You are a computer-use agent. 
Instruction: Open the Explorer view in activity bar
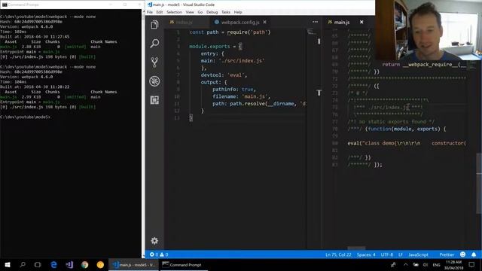coord(154,25)
